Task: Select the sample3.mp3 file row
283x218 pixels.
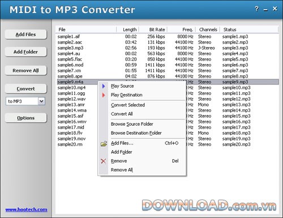Action: pyautogui.click(x=168, y=48)
